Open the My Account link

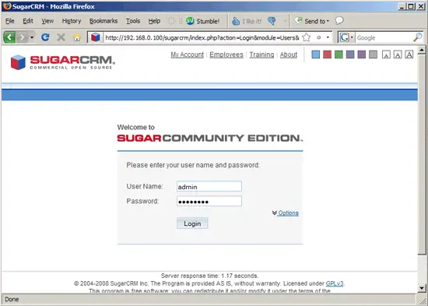[x=188, y=55]
